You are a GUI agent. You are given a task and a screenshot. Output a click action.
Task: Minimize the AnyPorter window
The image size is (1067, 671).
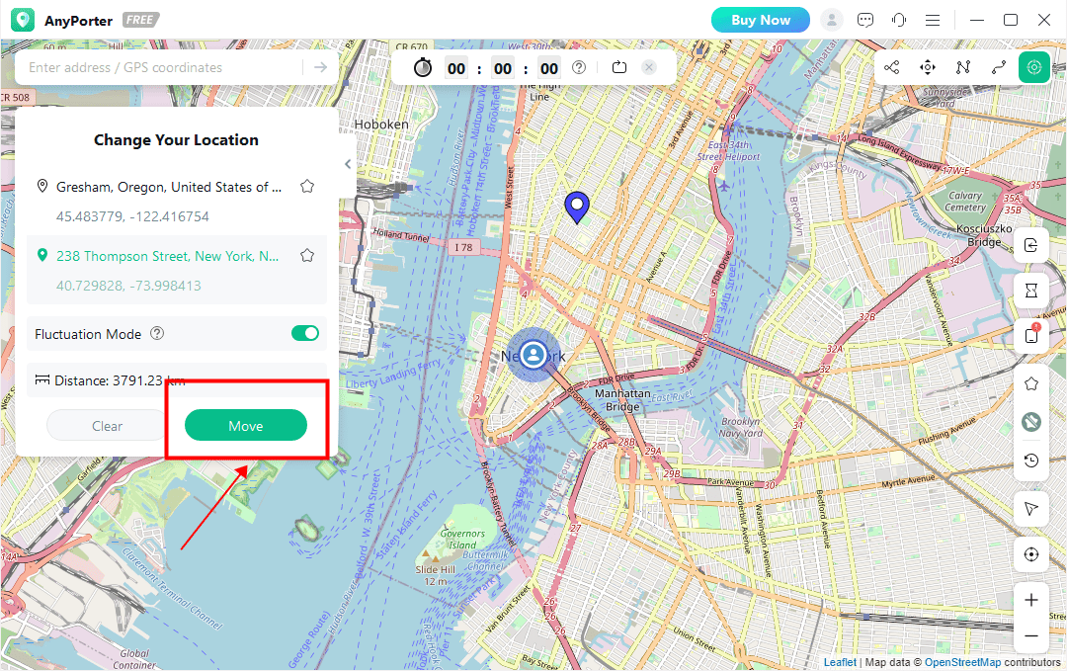click(977, 20)
